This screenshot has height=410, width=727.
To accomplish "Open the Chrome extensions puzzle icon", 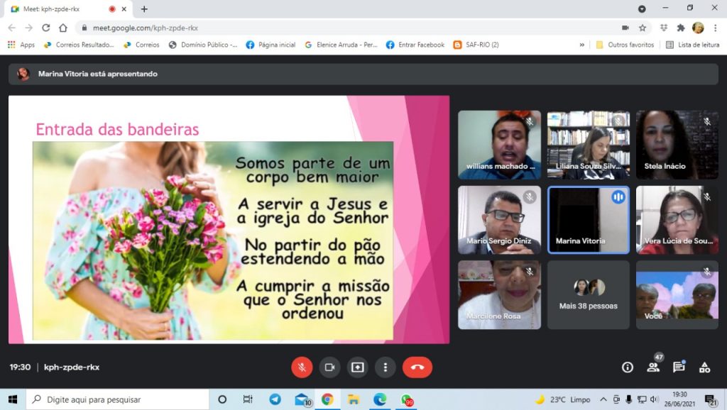I will click(x=681, y=28).
